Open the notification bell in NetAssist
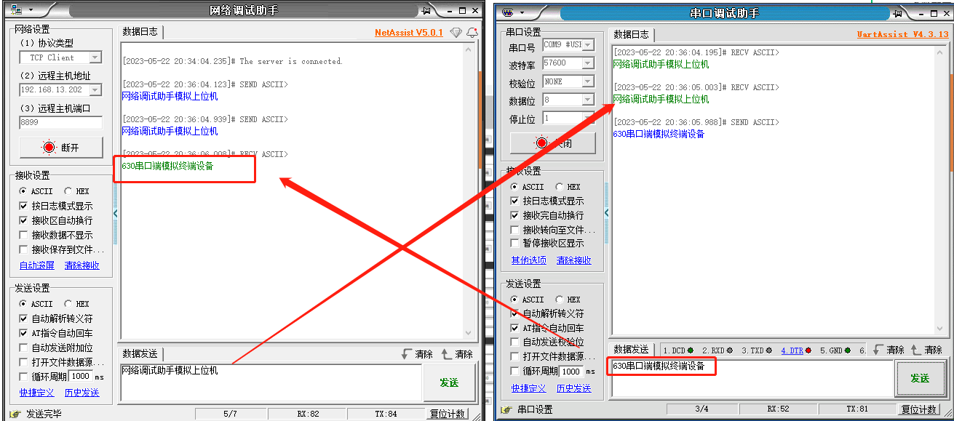The image size is (954, 421). click(x=472, y=33)
